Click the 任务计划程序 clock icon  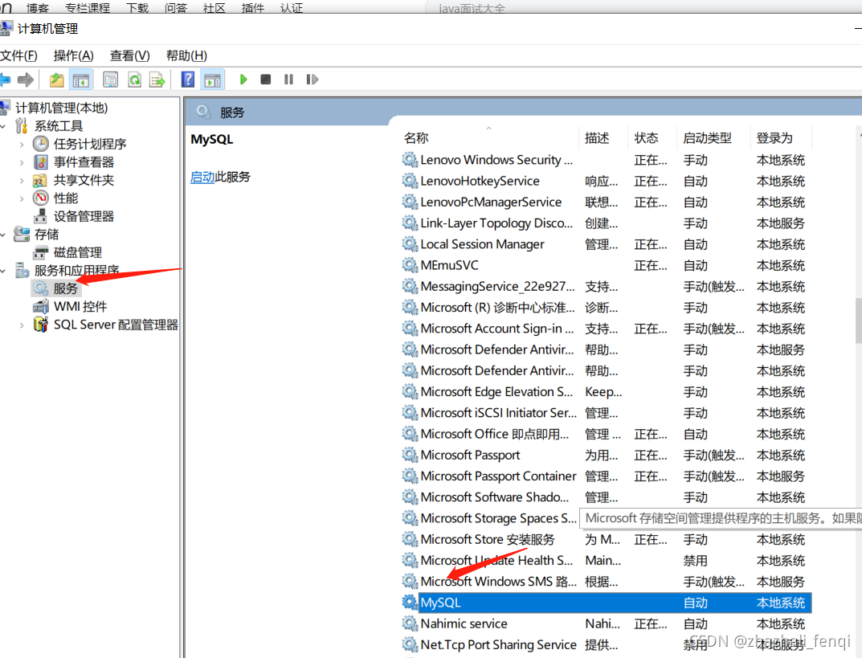click(41, 144)
